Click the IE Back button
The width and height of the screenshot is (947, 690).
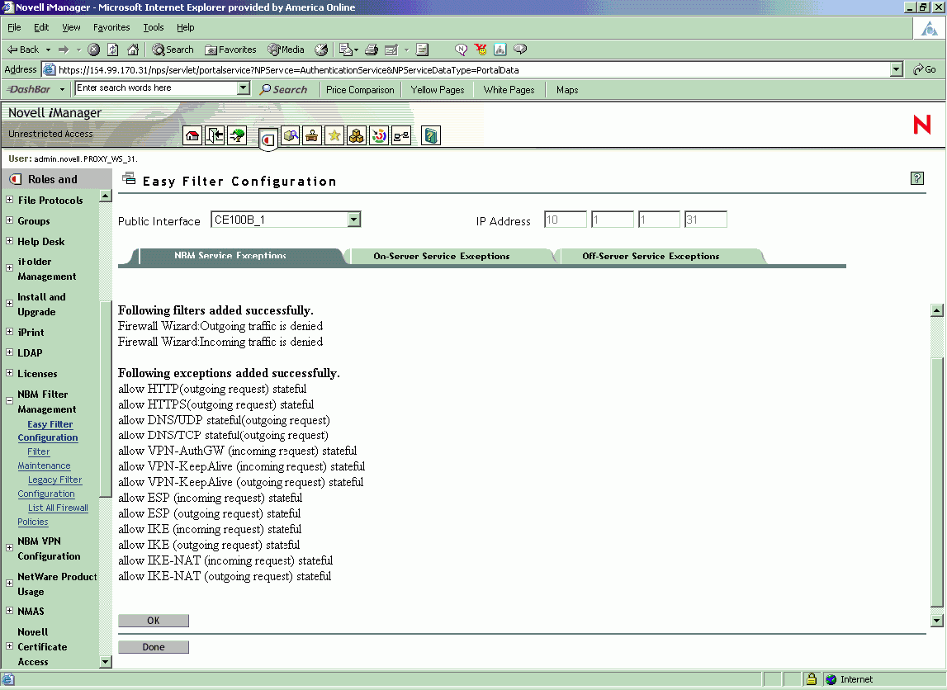point(24,50)
